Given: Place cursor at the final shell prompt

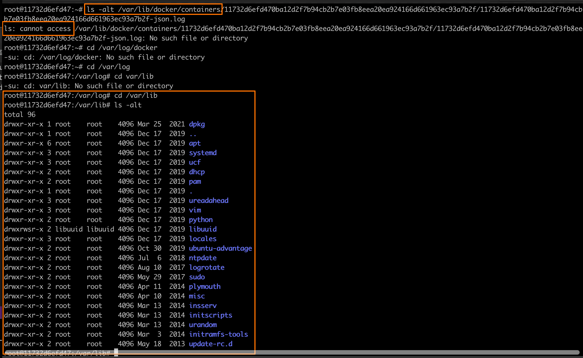Looking at the screenshot, I should 116,353.
